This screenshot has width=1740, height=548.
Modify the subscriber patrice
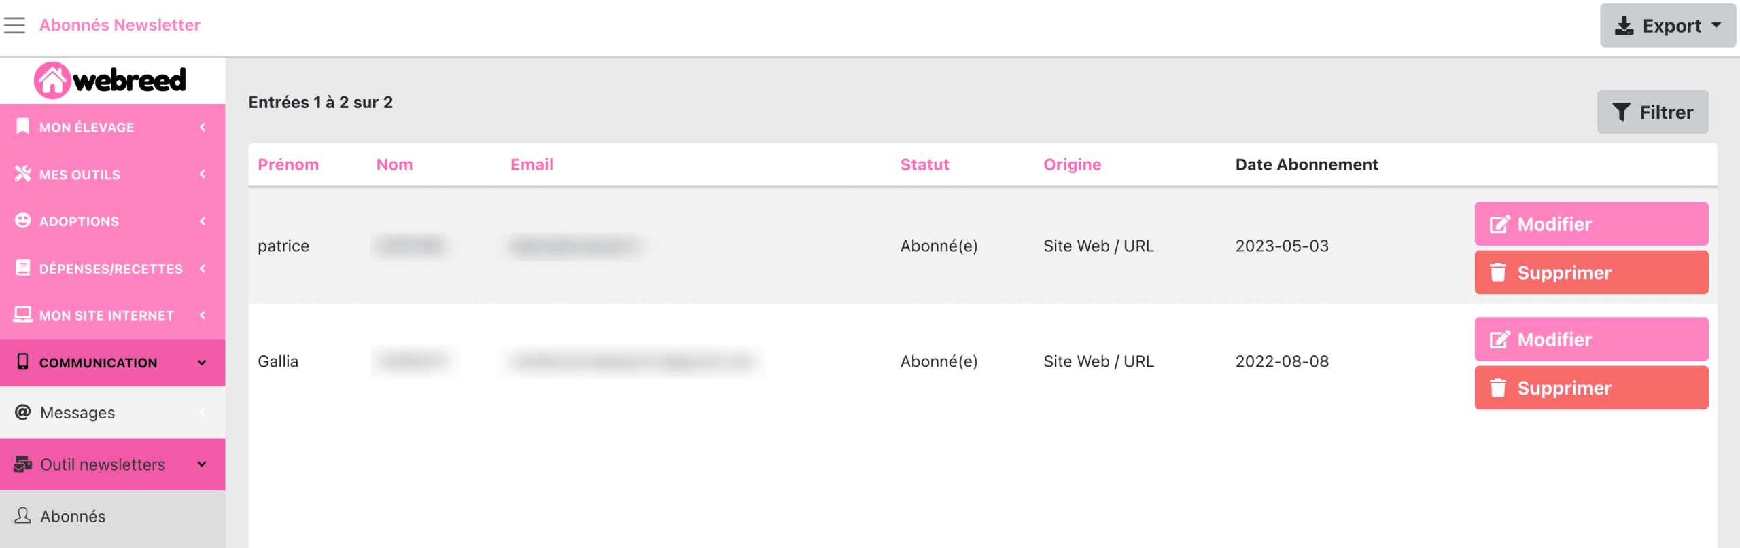tap(1591, 224)
